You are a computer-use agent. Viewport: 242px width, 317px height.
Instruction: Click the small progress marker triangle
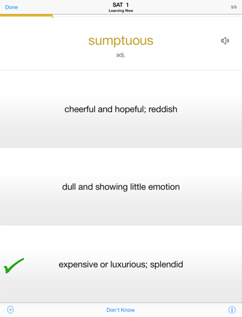click(x=53, y=17)
